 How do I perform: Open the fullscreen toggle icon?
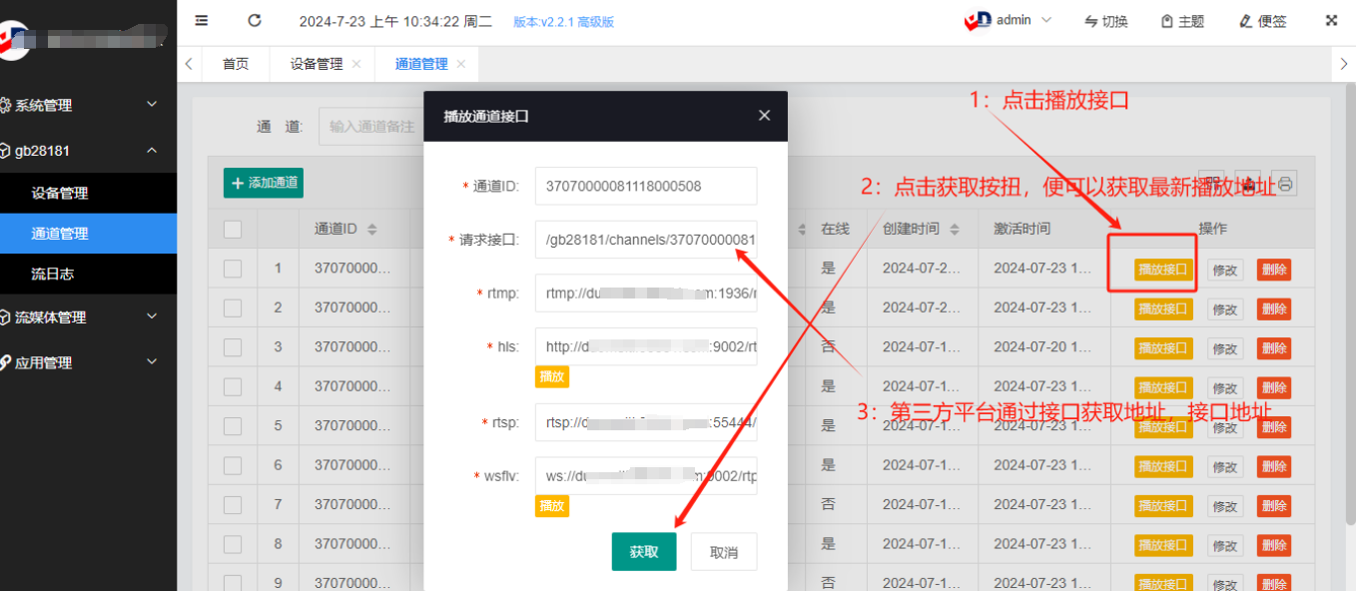click(1331, 20)
